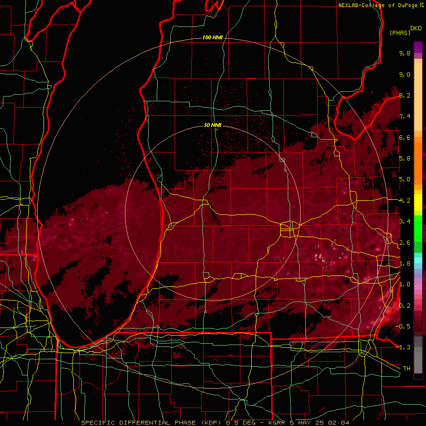
Task: Click the 6.6 scale value
Action: 405,137
